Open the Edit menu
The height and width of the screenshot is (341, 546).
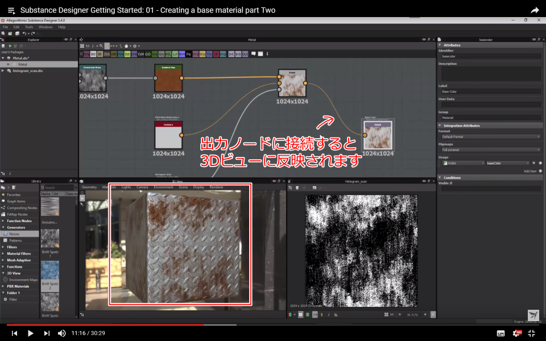(16, 27)
